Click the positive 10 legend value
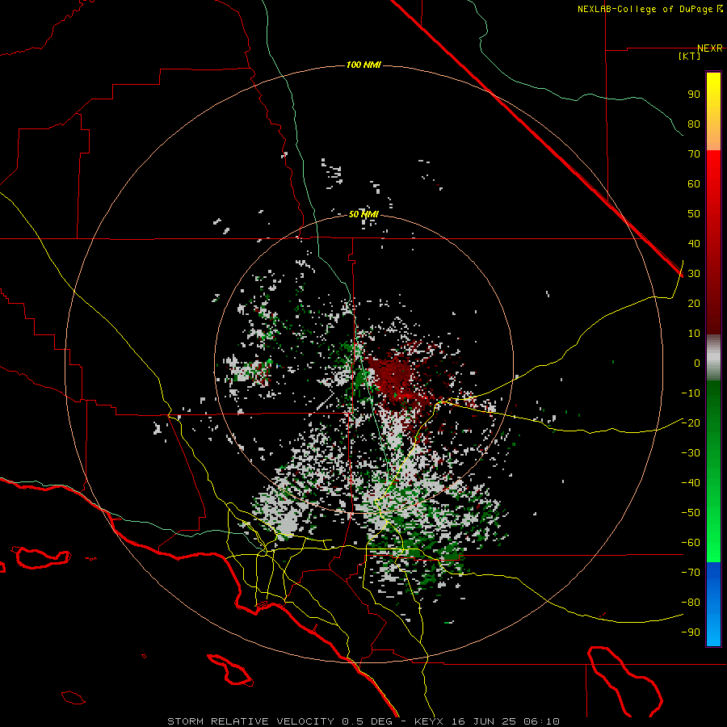This screenshot has height=727, width=727. (694, 334)
